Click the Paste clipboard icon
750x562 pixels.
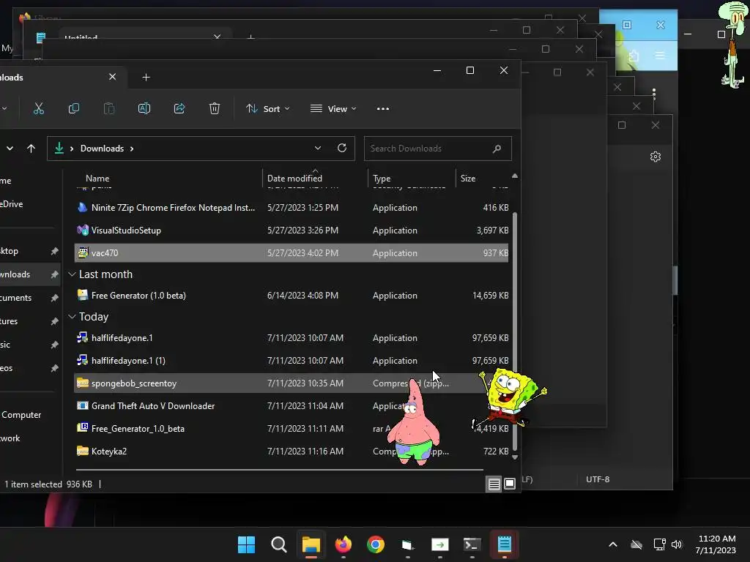coord(109,109)
